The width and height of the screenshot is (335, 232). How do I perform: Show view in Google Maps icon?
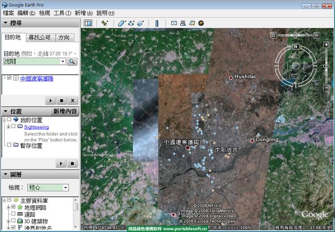[192, 23]
